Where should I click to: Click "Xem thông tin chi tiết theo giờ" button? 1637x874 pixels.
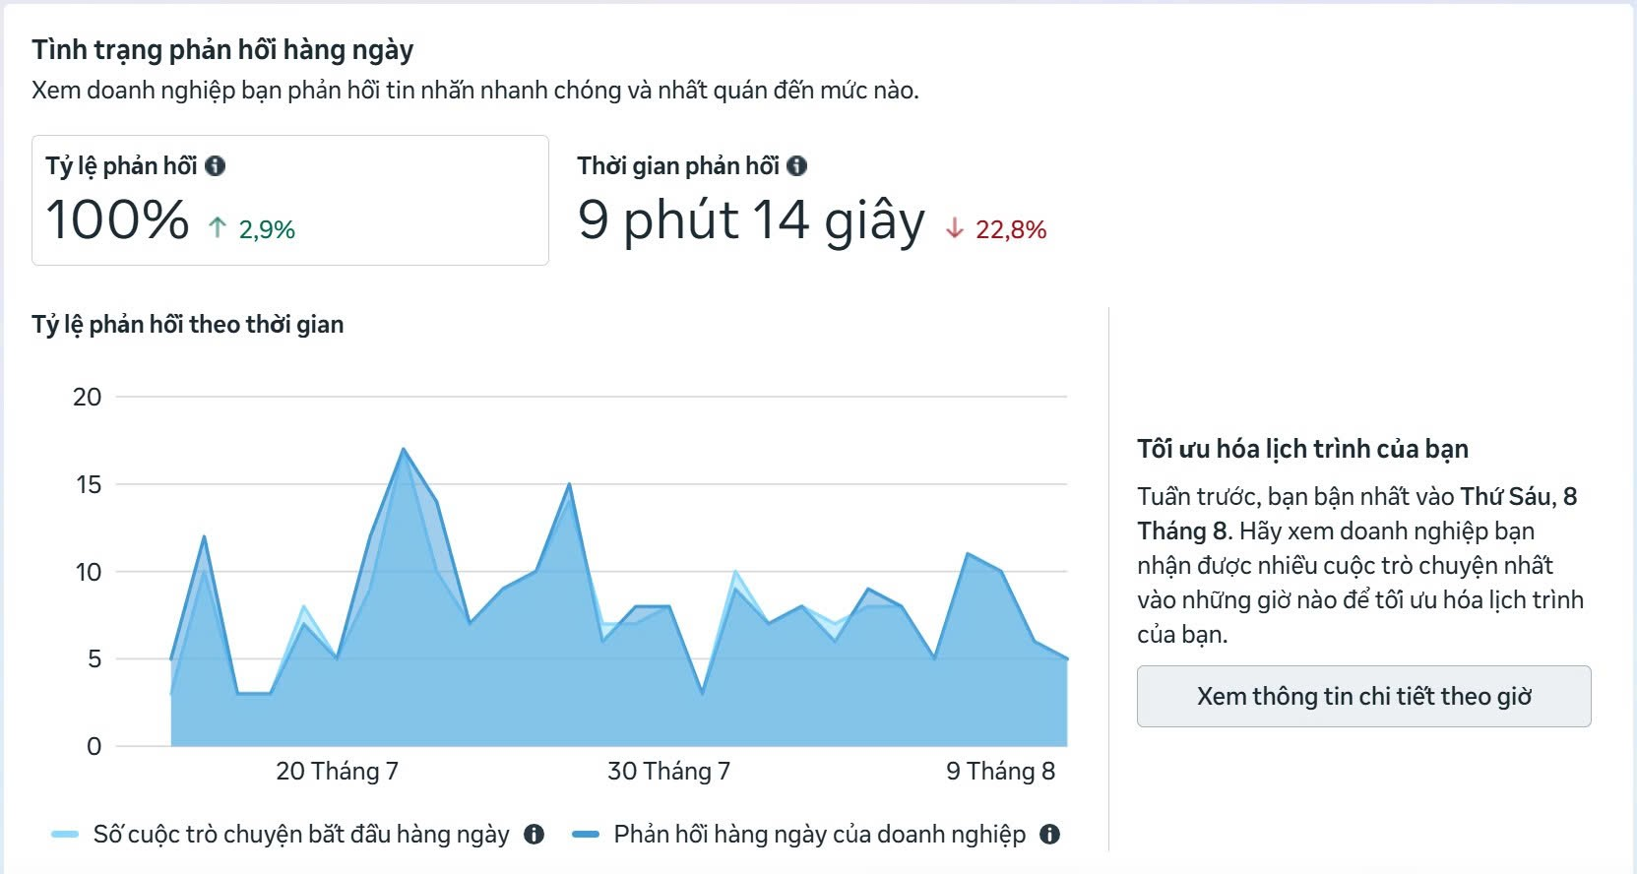click(x=1363, y=697)
